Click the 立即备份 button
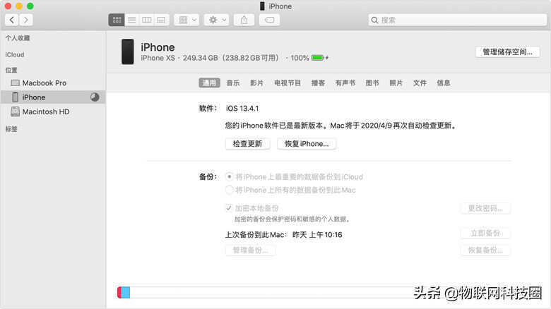 coord(485,233)
